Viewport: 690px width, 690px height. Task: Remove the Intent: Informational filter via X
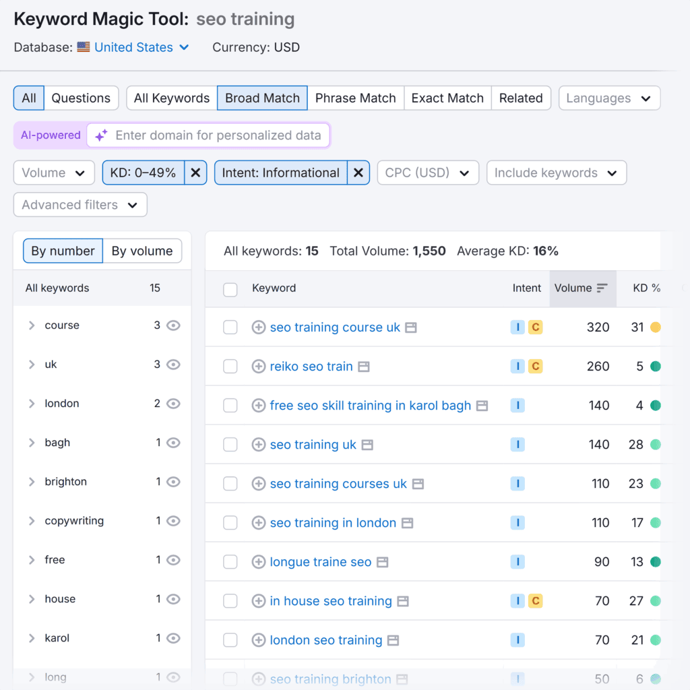(x=358, y=172)
